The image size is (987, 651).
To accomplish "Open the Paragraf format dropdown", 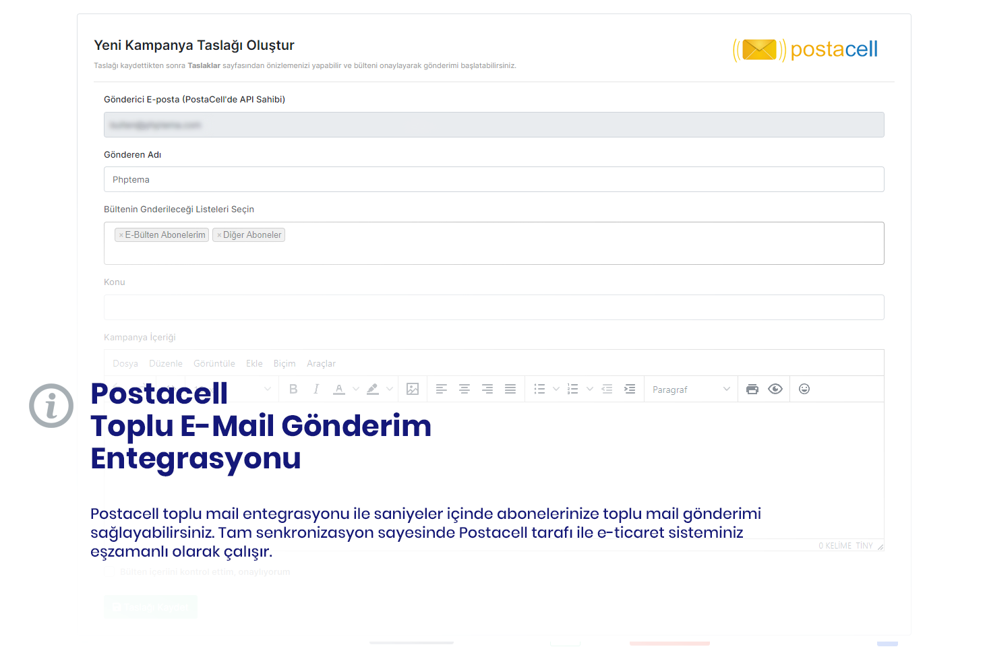I will tap(691, 390).
